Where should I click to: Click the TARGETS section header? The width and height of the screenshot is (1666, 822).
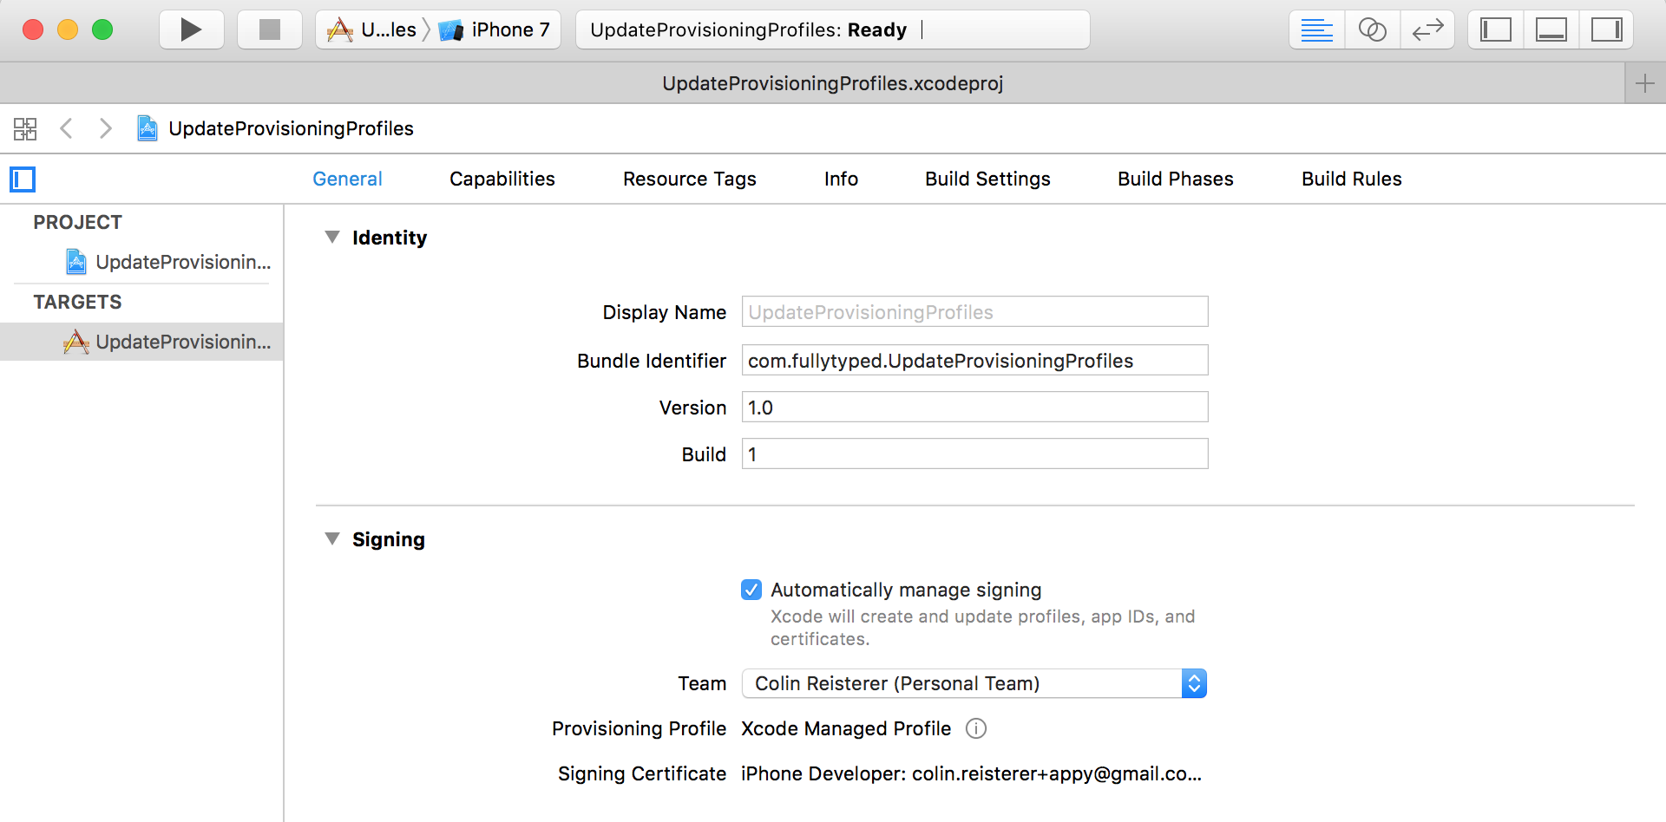click(x=77, y=302)
